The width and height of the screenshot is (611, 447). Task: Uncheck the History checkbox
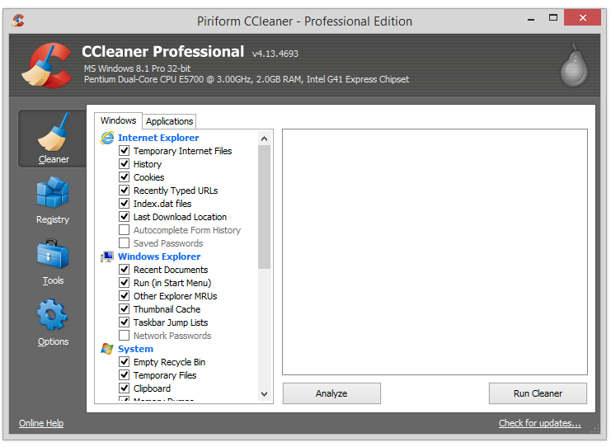coord(125,163)
